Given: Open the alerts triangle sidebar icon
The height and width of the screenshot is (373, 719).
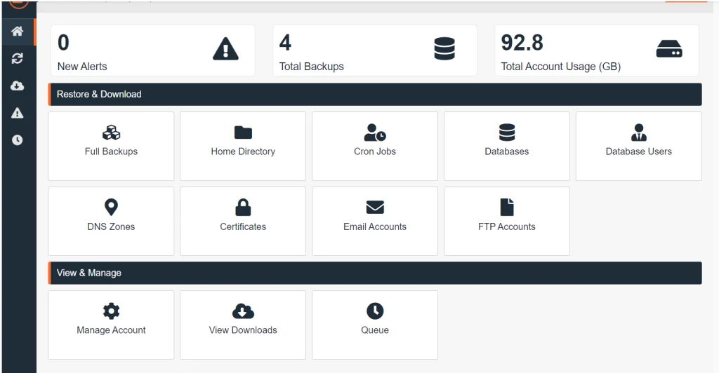Looking at the screenshot, I should tap(18, 113).
